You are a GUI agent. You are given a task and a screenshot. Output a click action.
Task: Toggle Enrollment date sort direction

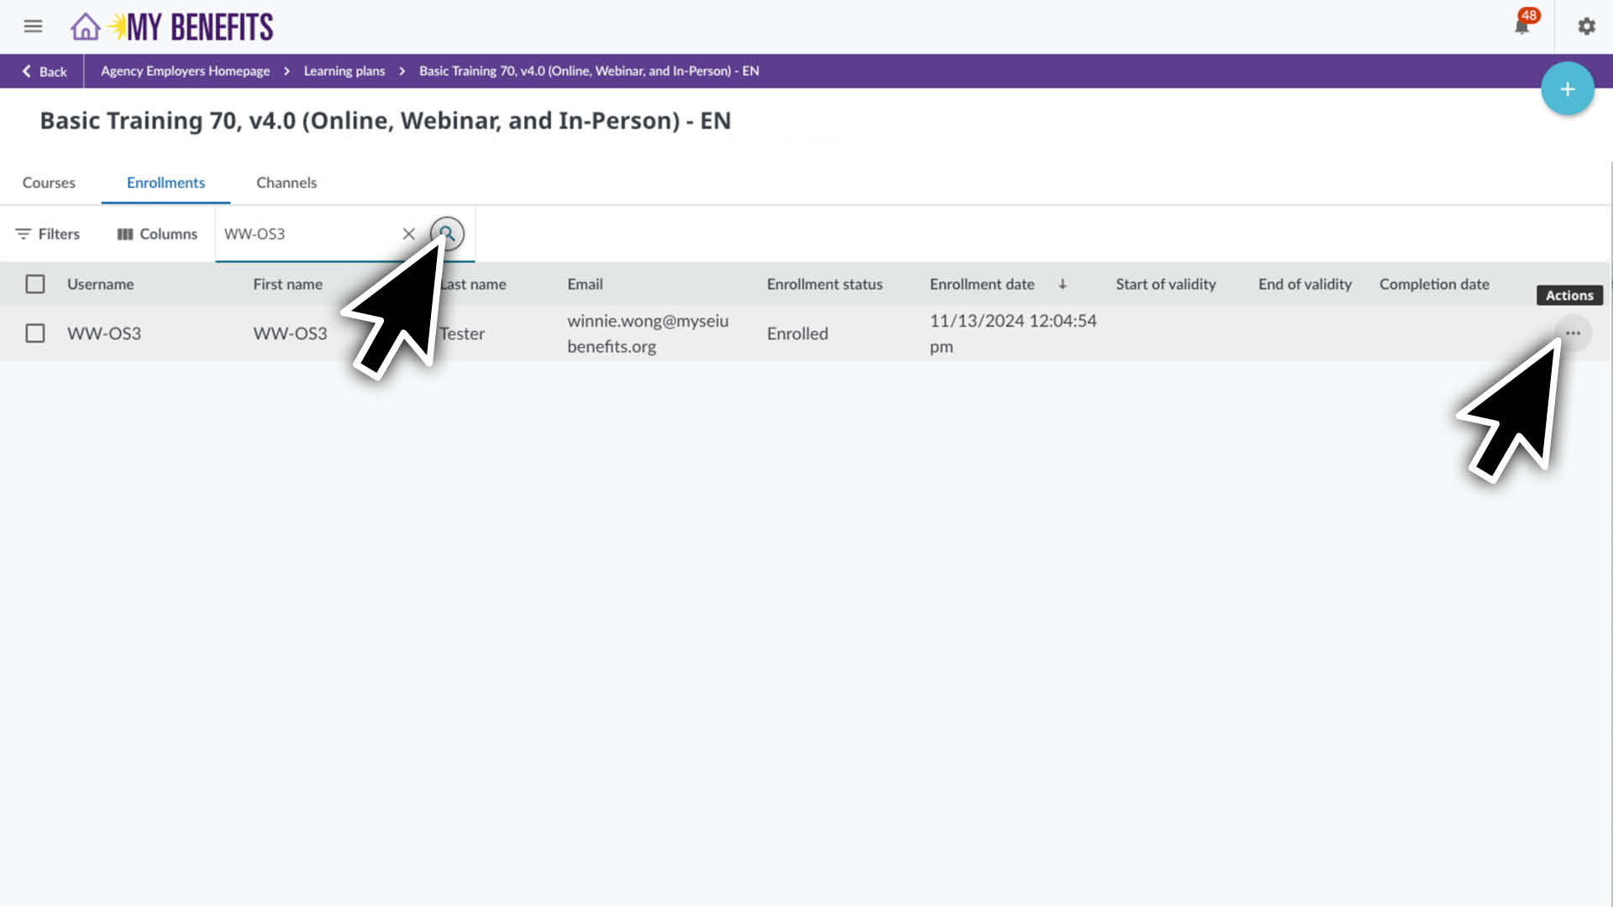coord(1063,284)
